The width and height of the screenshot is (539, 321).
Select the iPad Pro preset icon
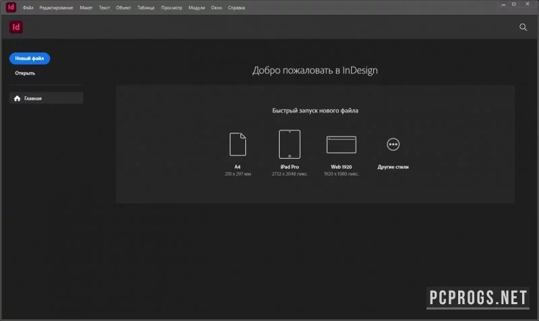[290, 144]
